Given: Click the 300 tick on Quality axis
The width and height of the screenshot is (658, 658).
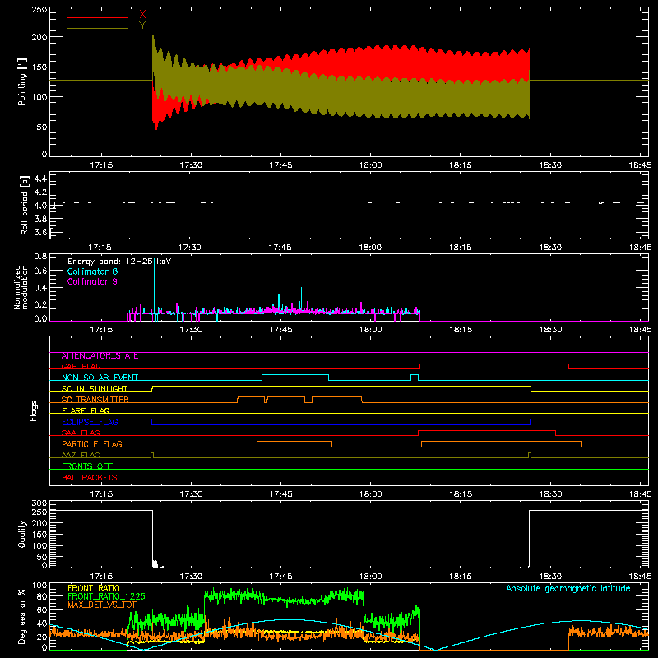Looking at the screenshot, I should pyautogui.click(x=39, y=503).
